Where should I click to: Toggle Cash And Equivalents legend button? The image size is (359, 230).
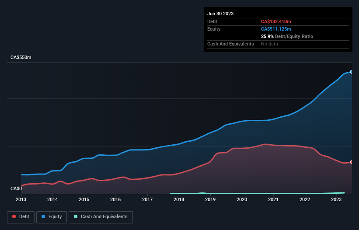coord(101,217)
